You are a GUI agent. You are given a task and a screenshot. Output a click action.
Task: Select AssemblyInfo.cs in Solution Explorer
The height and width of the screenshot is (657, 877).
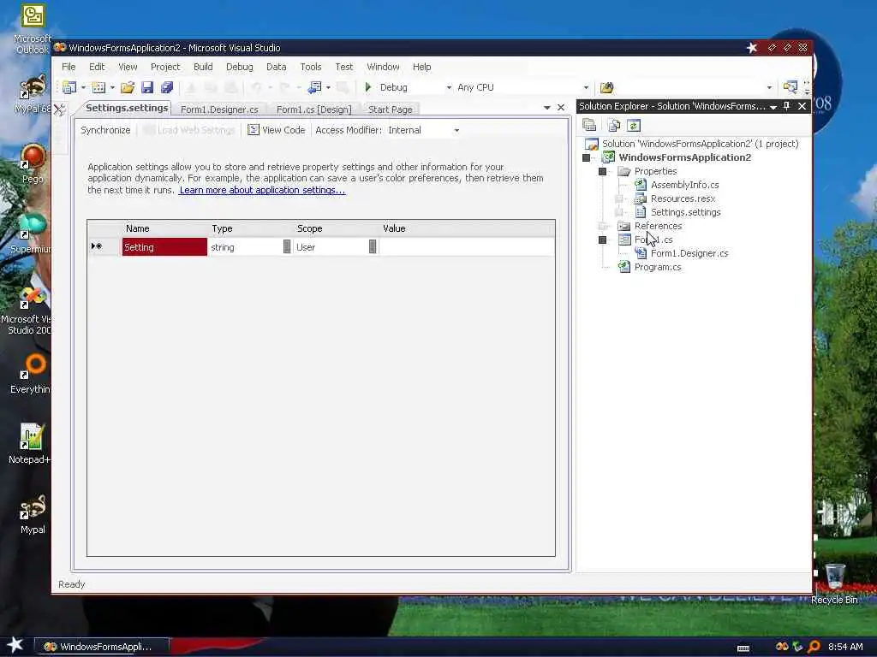[x=684, y=185]
